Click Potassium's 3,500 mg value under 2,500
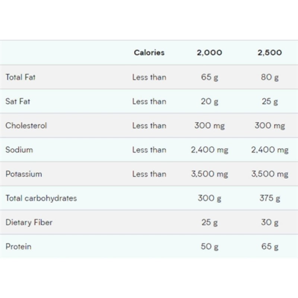Viewport: 298px width, 298px height. click(x=270, y=174)
